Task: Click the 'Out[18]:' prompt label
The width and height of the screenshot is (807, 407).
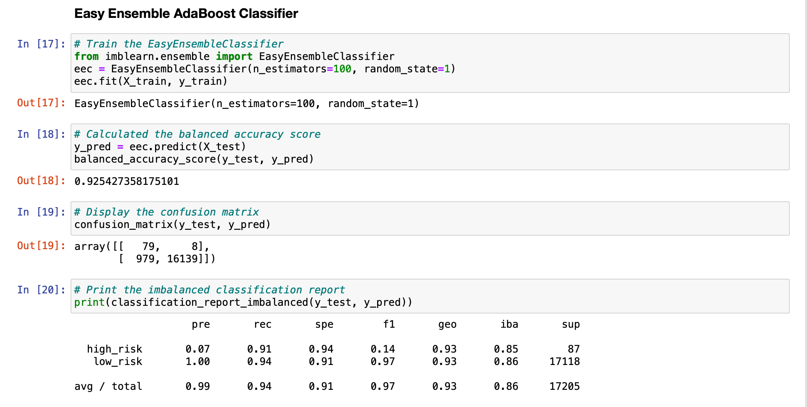Action: point(41,180)
